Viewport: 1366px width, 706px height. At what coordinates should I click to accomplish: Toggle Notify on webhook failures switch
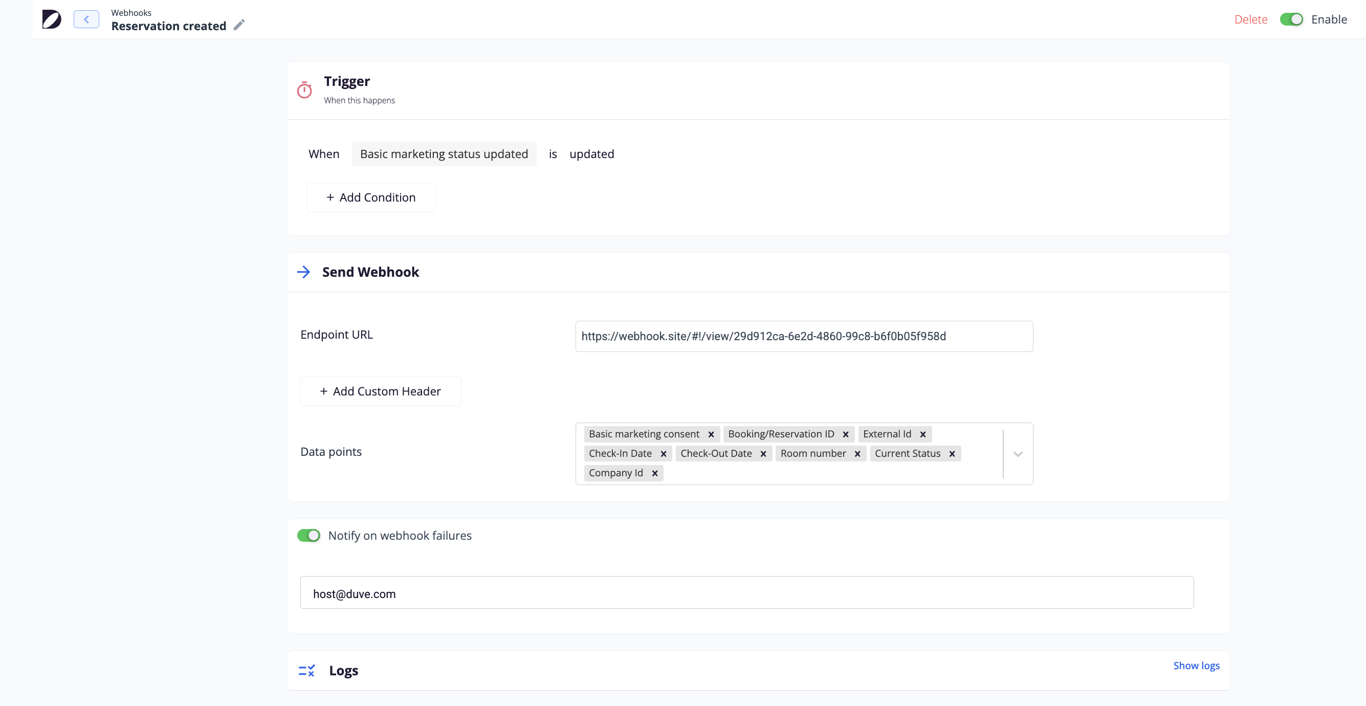(309, 535)
